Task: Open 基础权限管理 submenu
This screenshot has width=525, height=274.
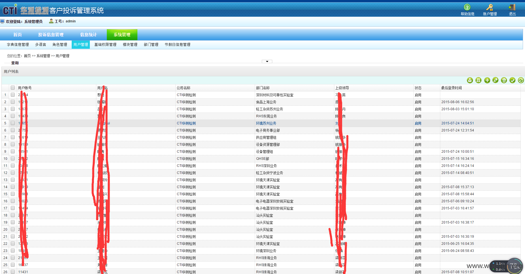Action: coord(105,44)
